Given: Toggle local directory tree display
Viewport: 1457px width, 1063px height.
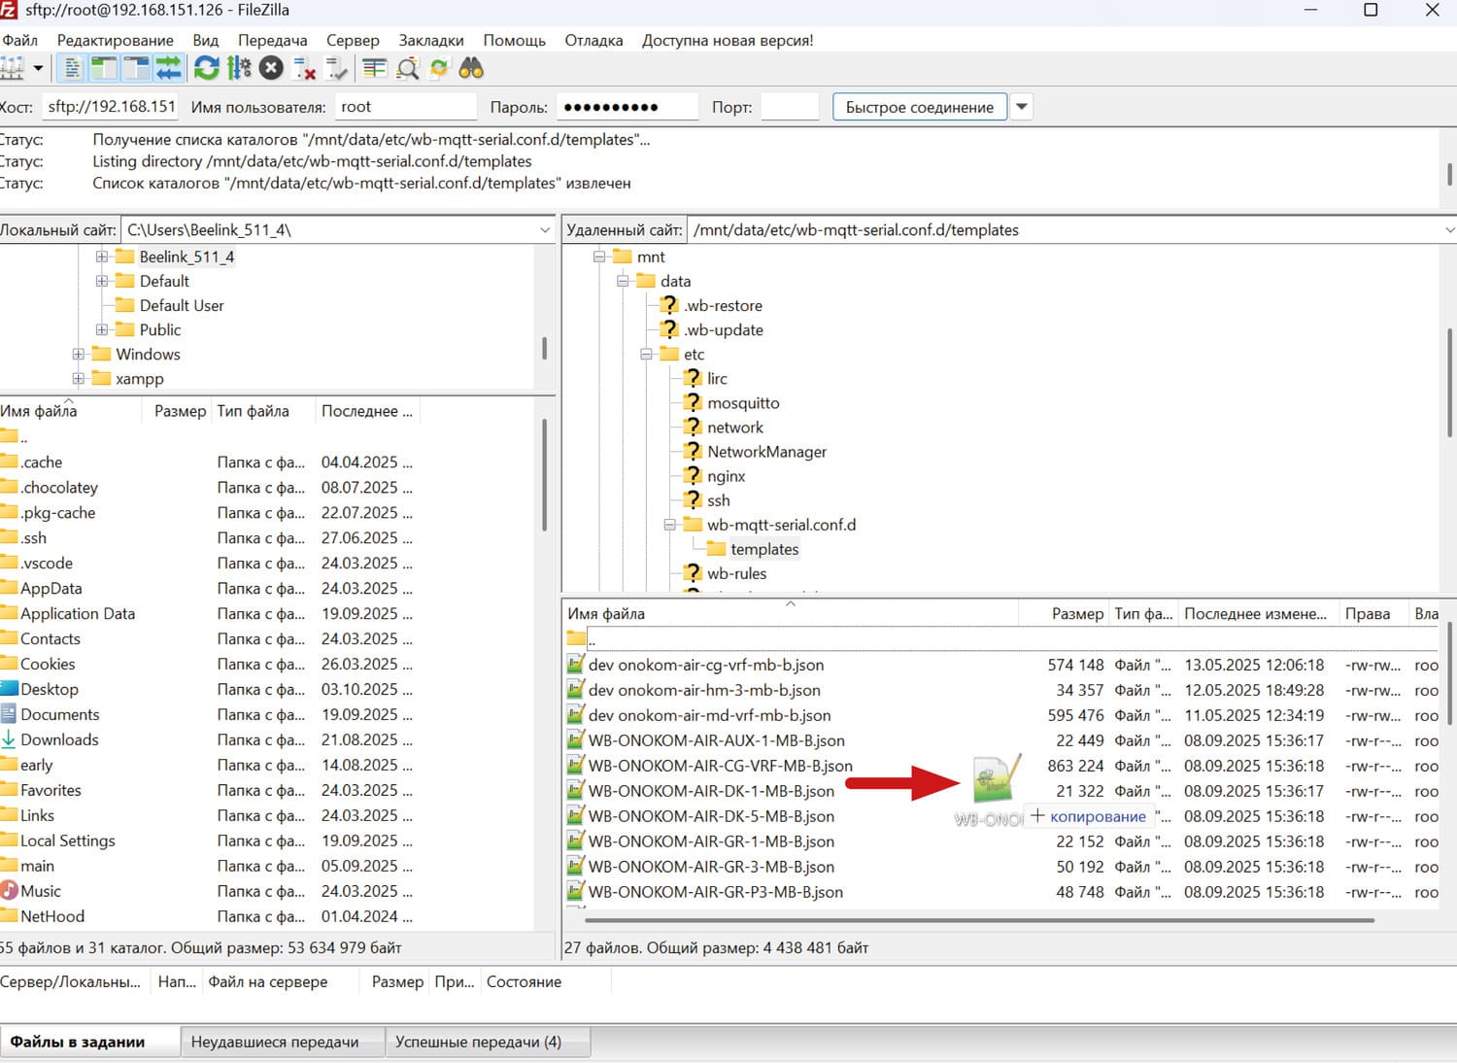Looking at the screenshot, I should click(104, 68).
